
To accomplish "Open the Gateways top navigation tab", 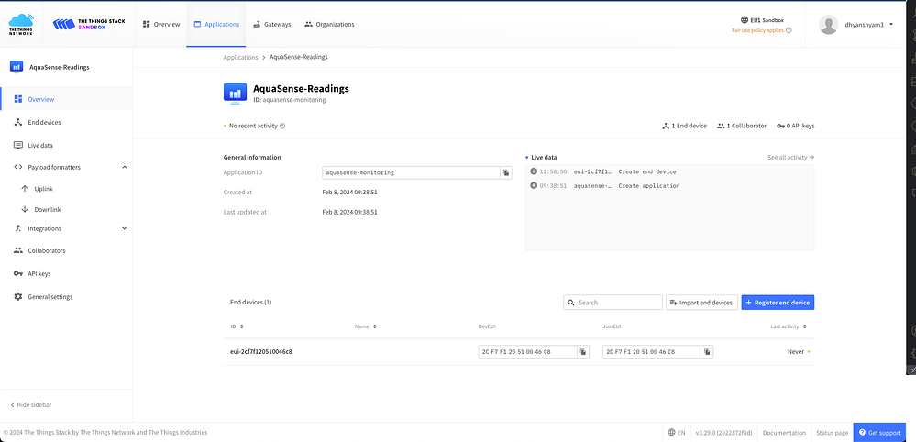I will 272,24.
